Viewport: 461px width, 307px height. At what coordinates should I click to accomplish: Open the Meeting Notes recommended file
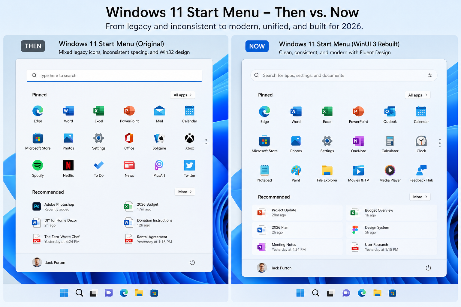pyautogui.click(x=297, y=247)
